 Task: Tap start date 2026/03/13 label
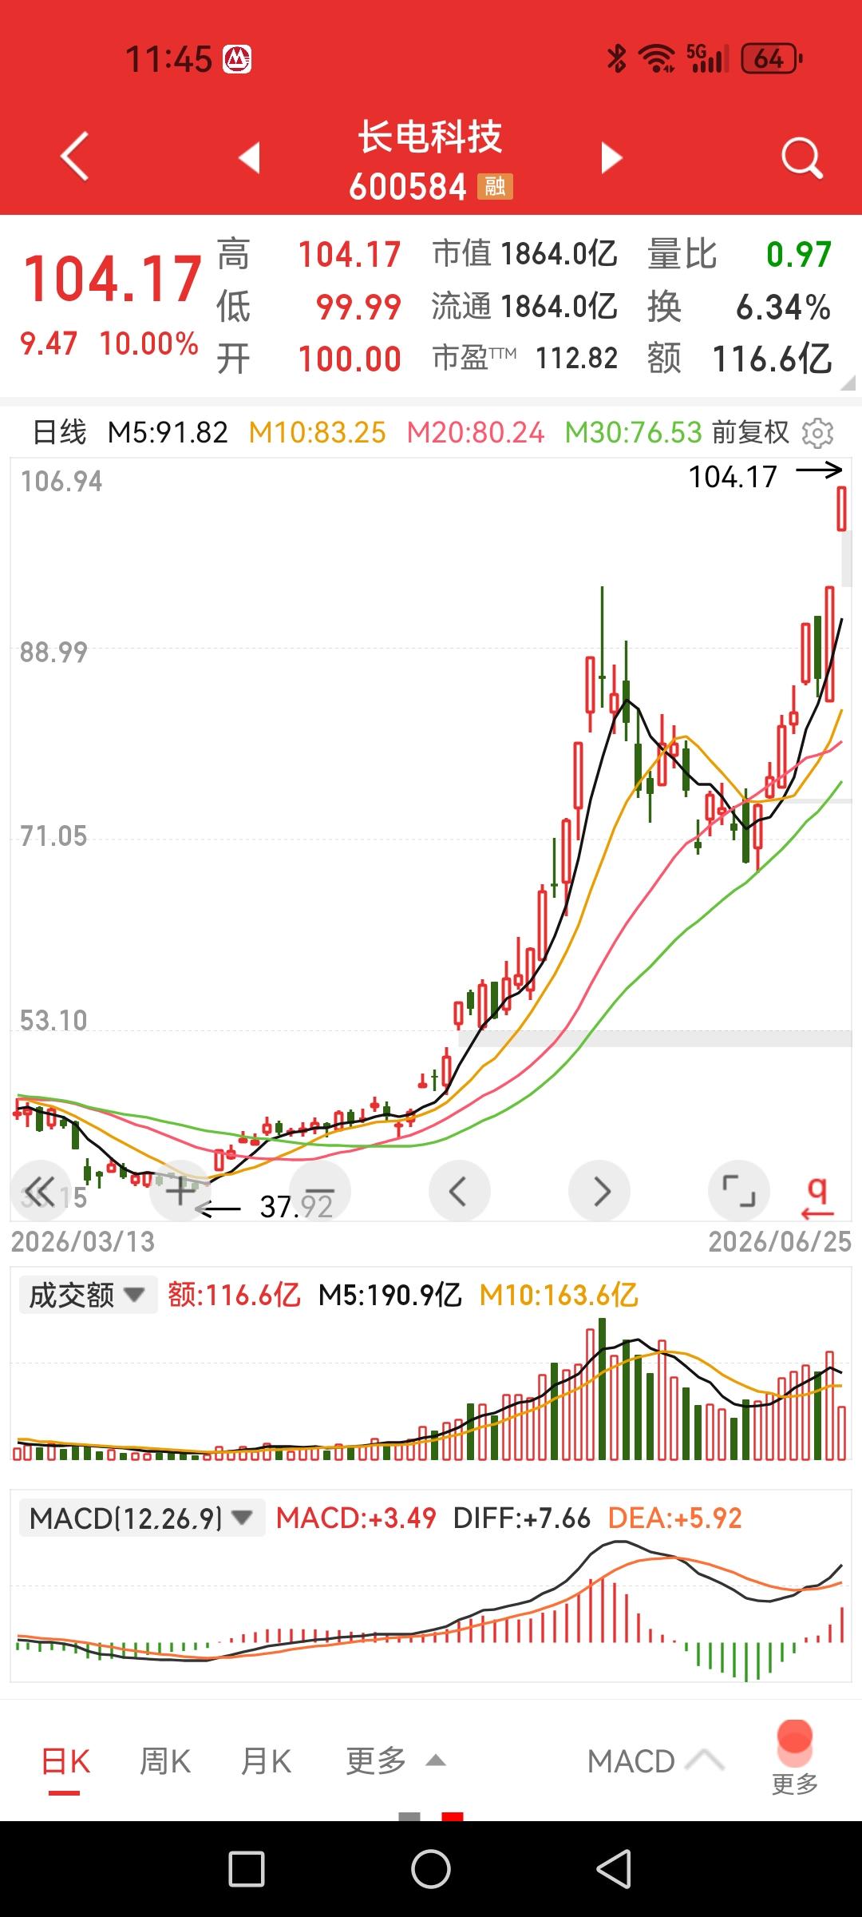83,1241
